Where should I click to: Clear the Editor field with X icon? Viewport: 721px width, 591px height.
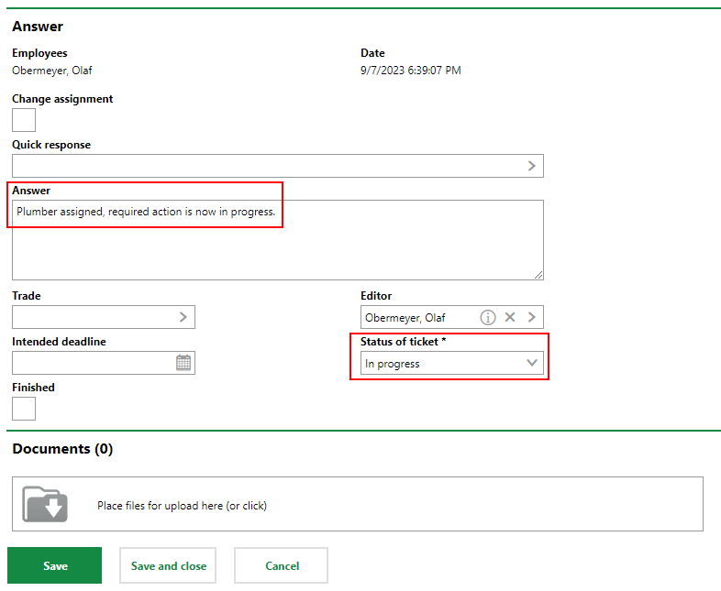[x=510, y=317]
